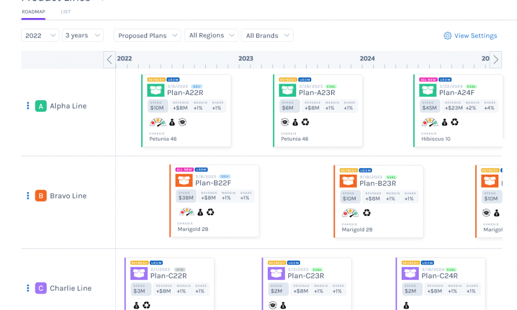517x310 pixels.
Task: Click the REFRESH tag on Plan-A22R
Action: 156,80
